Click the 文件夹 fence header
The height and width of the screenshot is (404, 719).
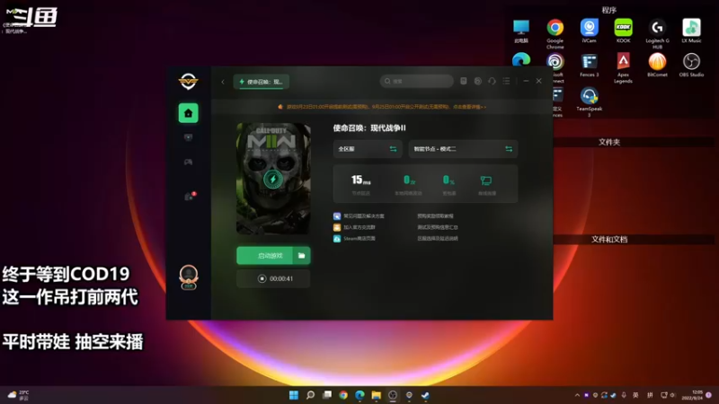(609, 143)
